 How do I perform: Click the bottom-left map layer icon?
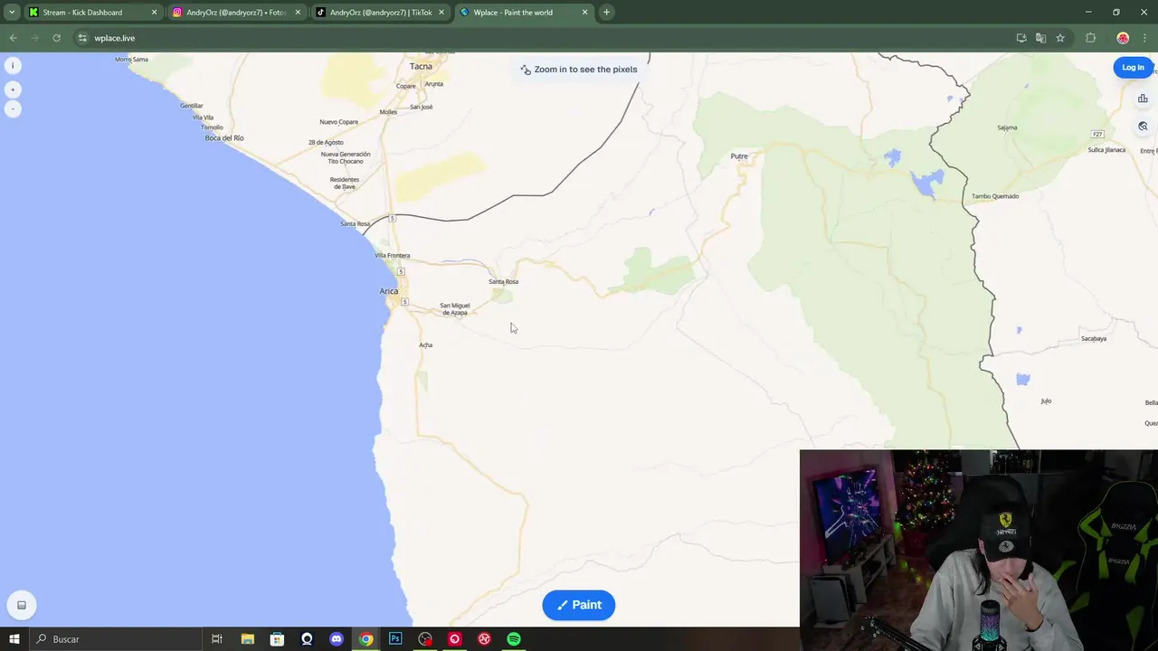point(22,605)
